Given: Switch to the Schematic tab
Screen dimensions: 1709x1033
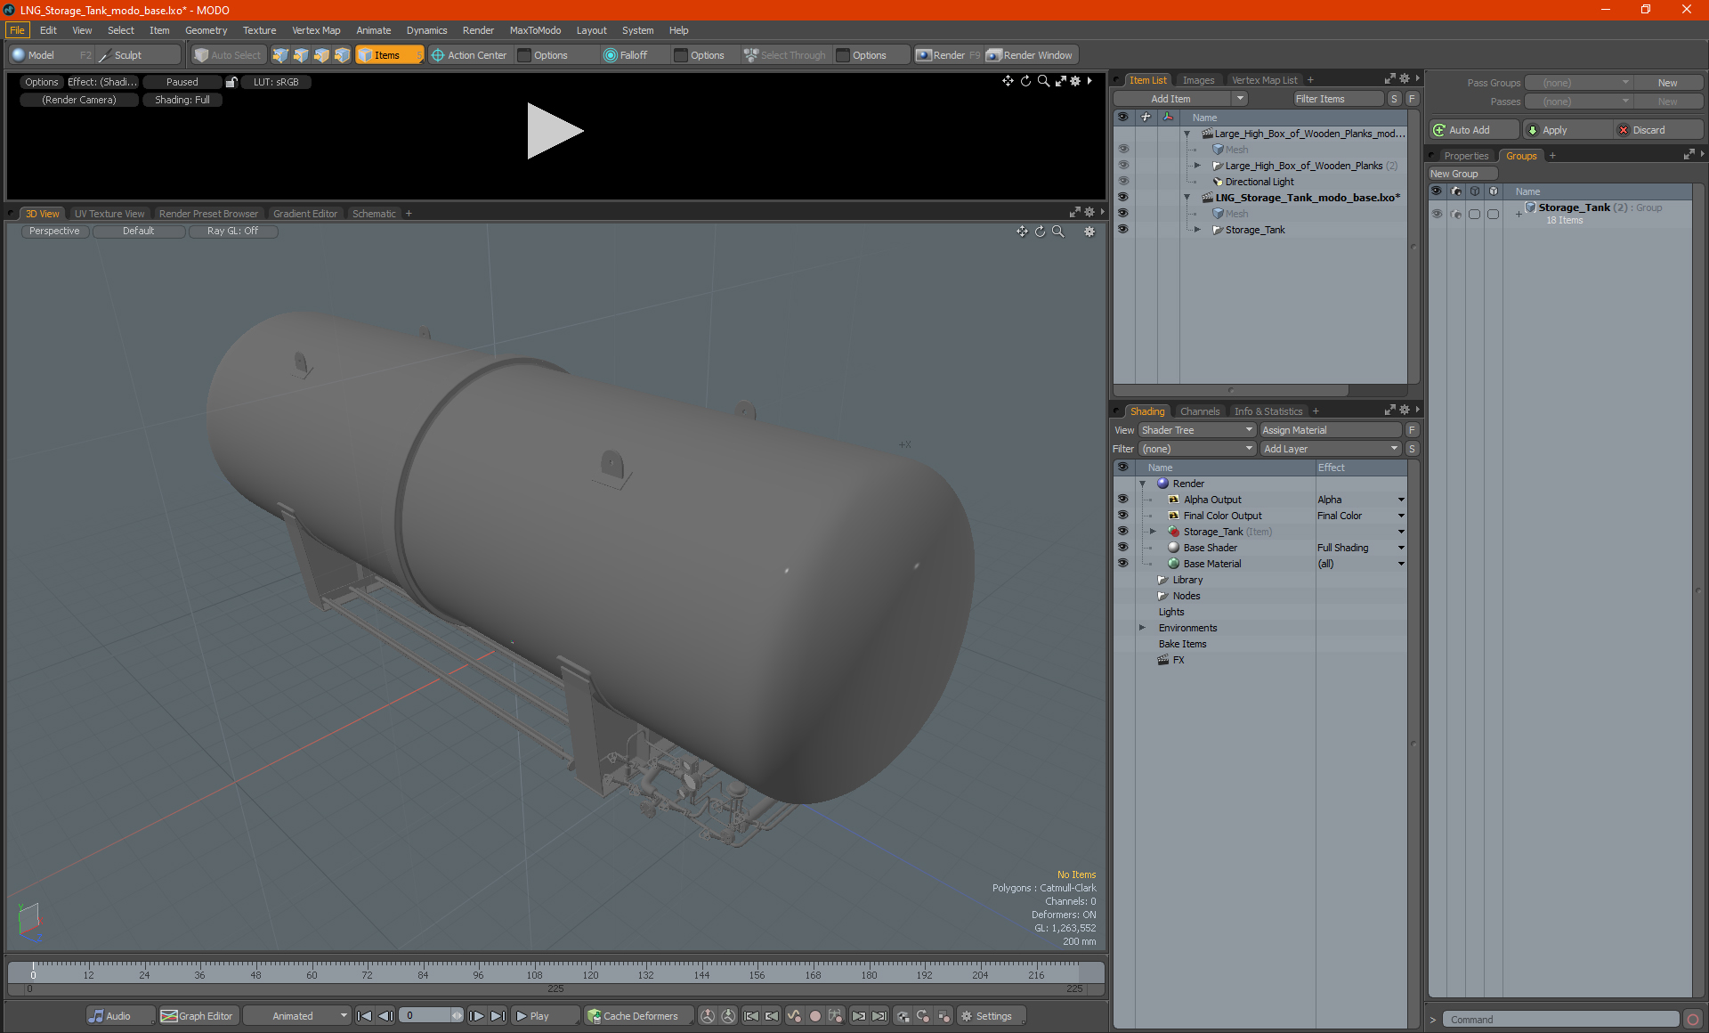Looking at the screenshot, I should click(x=374, y=214).
